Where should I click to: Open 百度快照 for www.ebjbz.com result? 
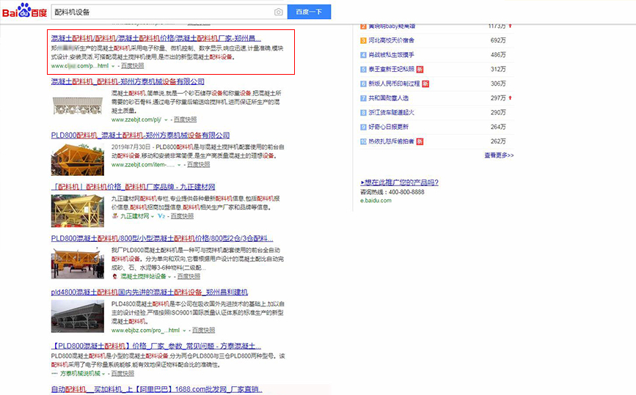point(204,331)
